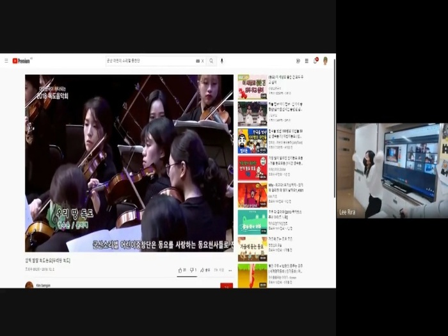Save the video to a playlist

coord(219,270)
